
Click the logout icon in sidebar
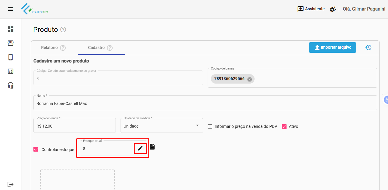tap(11, 184)
